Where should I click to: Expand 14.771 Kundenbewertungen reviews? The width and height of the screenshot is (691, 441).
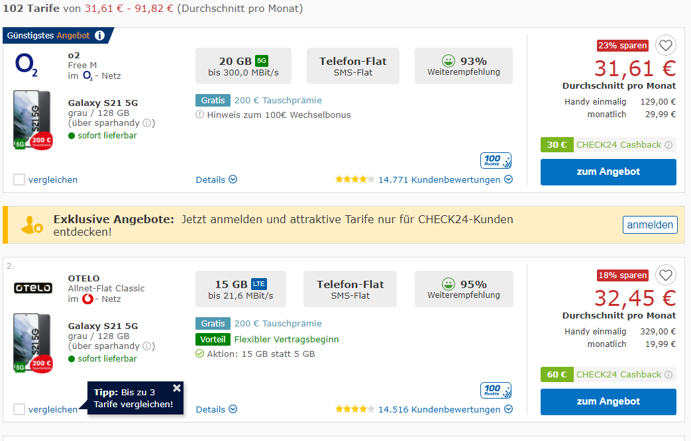[445, 179]
